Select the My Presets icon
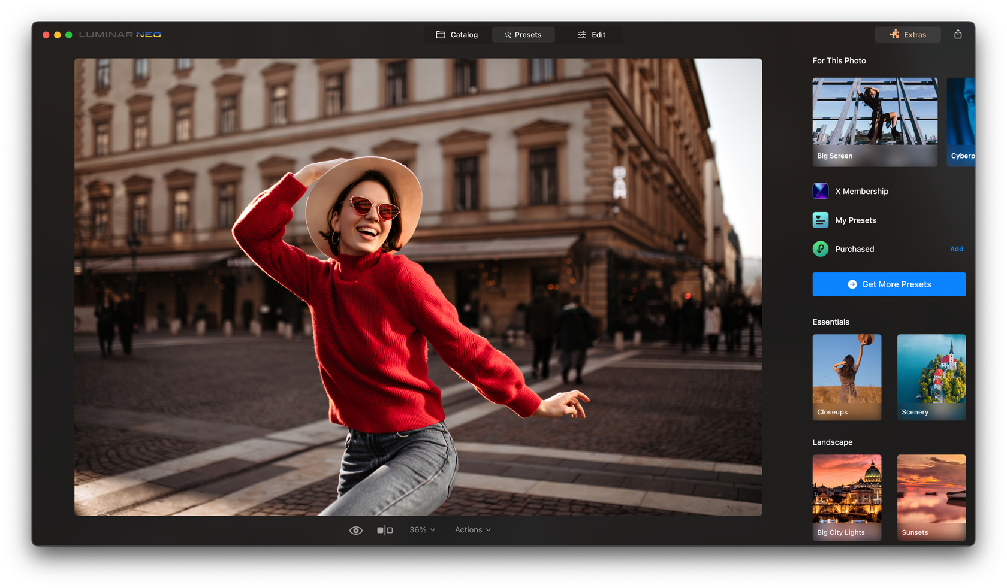The height and width of the screenshot is (588, 1007). 820,220
